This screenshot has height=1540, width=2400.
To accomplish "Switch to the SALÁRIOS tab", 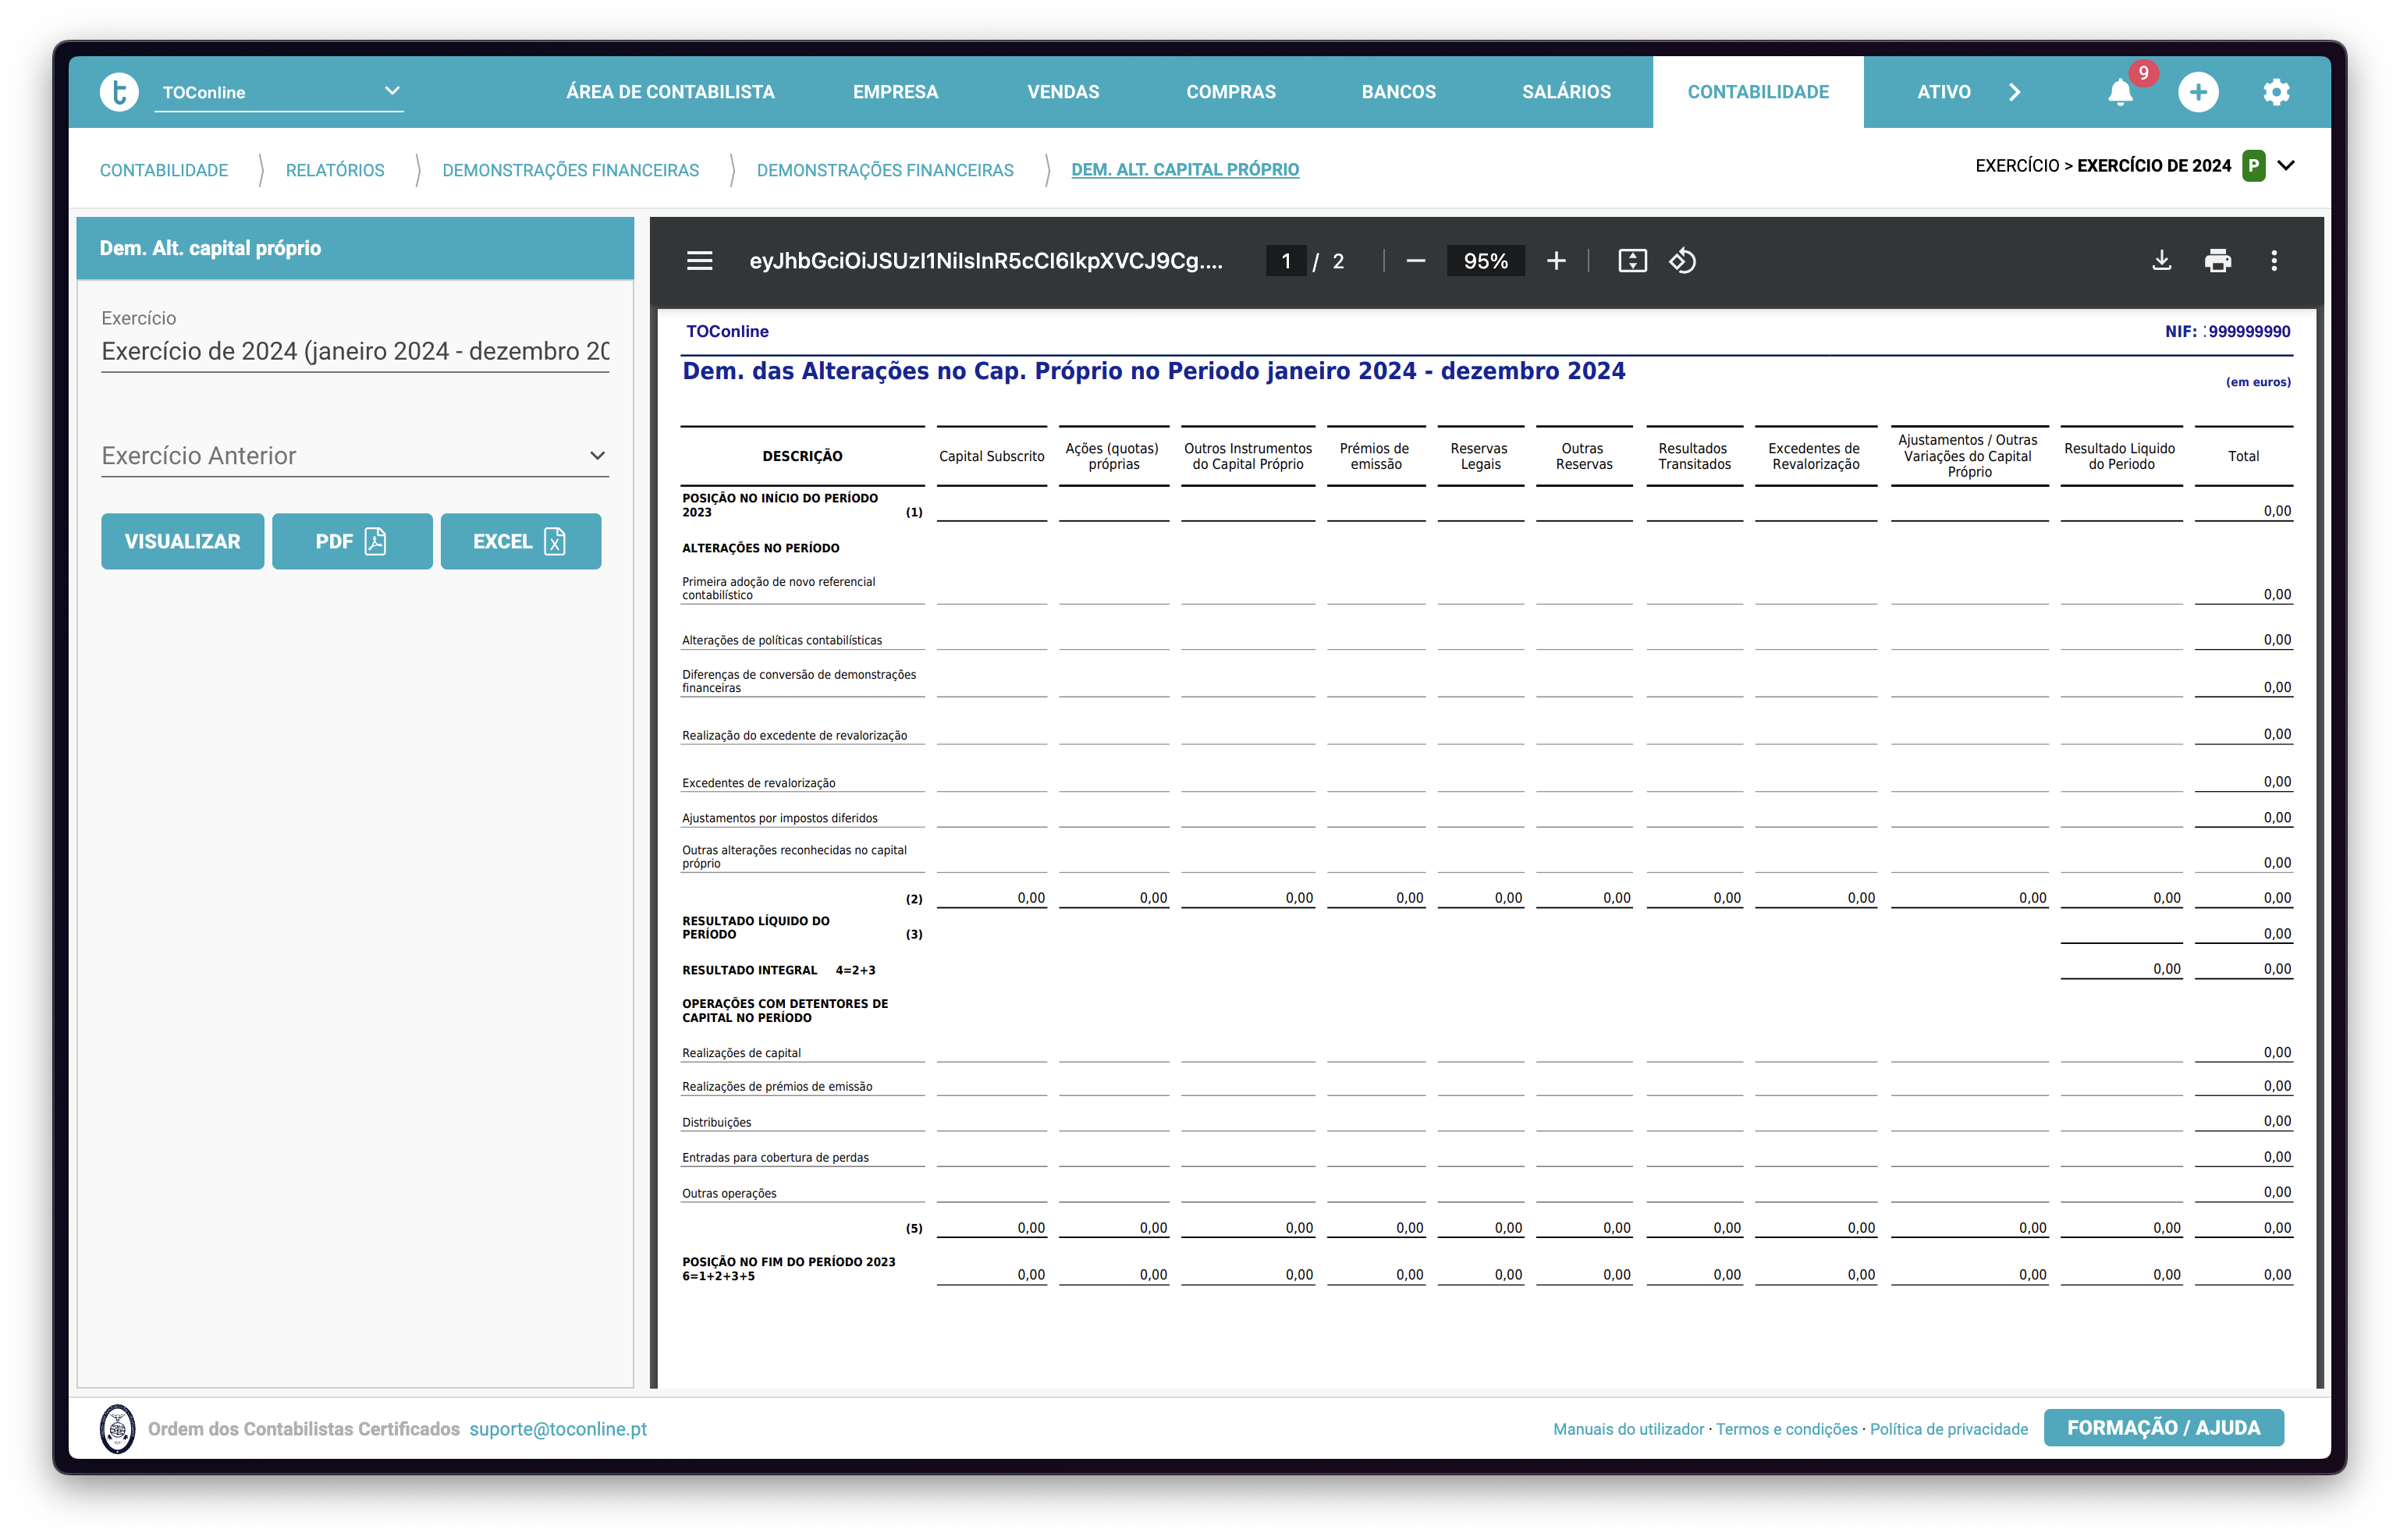I will coord(1566,92).
